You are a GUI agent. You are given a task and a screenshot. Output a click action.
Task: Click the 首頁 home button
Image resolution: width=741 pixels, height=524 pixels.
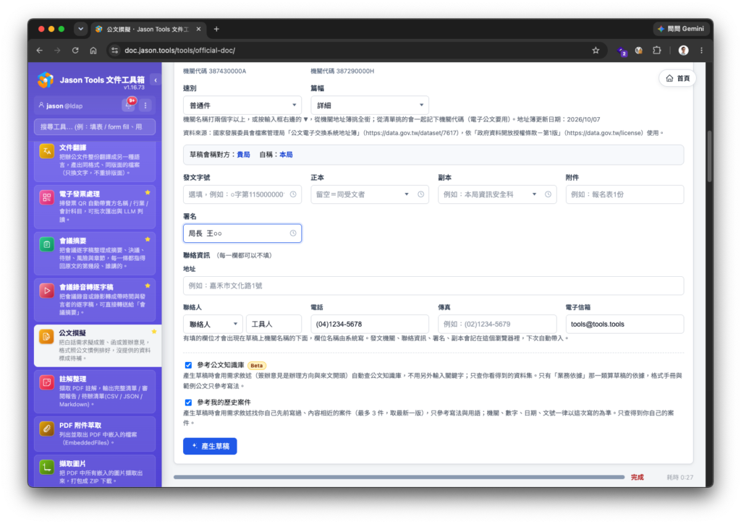[677, 78]
